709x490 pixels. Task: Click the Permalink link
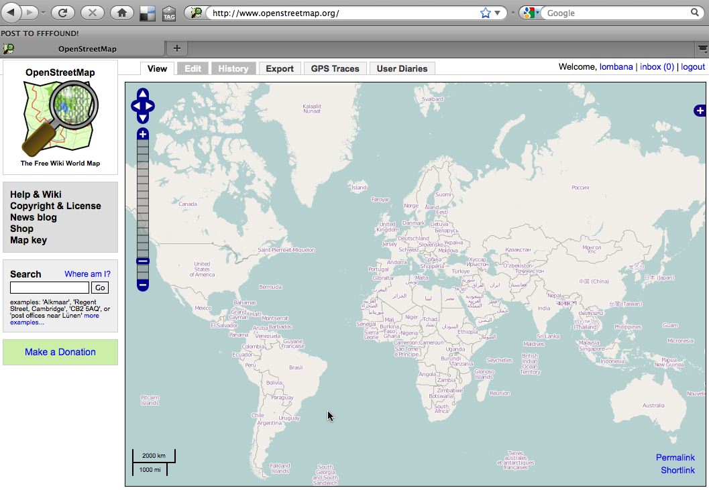pos(675,457)
